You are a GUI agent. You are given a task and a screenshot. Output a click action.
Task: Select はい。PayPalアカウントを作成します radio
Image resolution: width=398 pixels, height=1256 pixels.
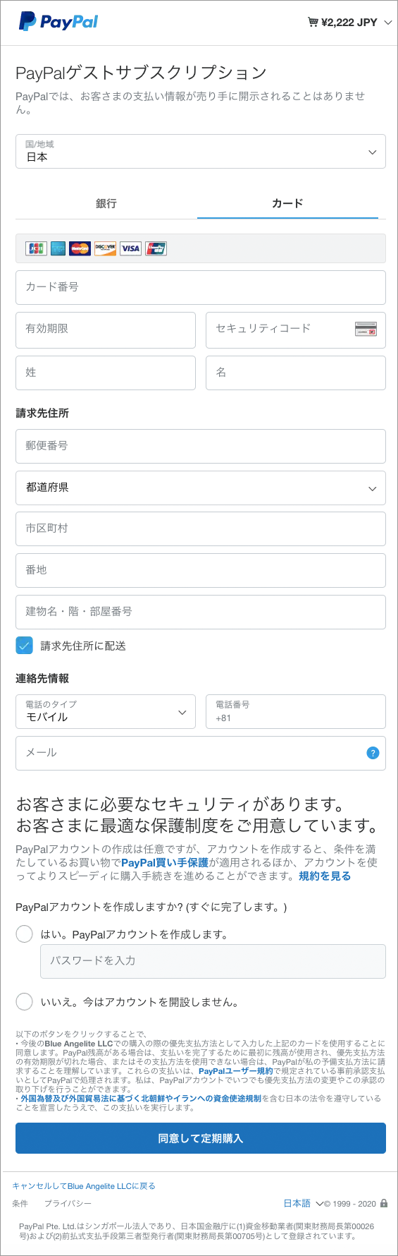(x=25, y=934)
